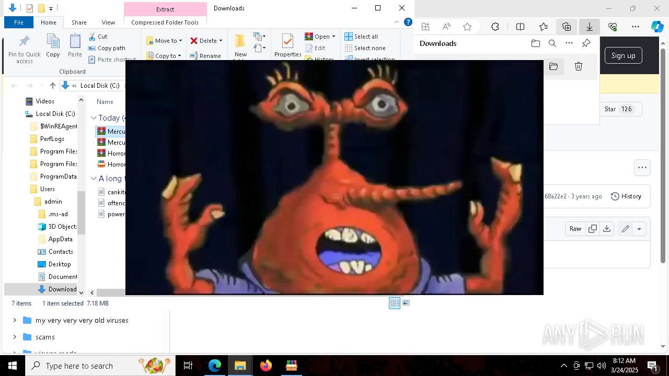Pin the Edge Downloads panel
The height and width of the screenshot is (376, 669).
tap(586, 43)
